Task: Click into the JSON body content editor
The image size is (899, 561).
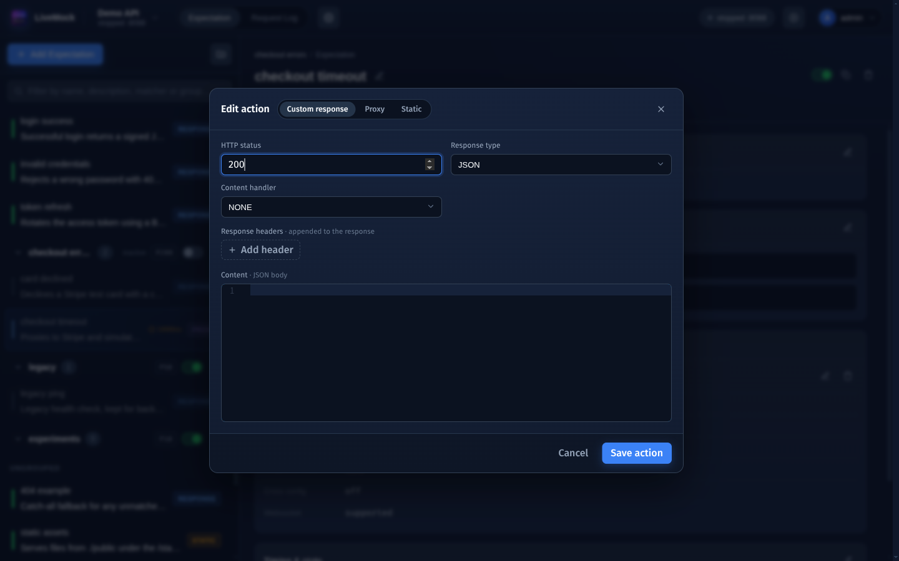Action: [461, 353]
